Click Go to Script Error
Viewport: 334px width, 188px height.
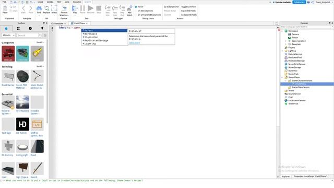coord(171,7)
